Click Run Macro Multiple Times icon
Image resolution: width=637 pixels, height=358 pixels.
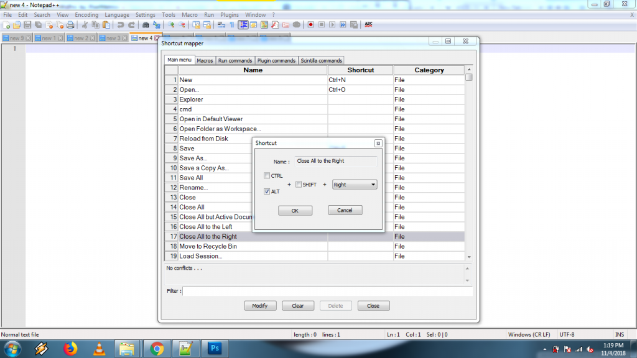tap(343, 25)
